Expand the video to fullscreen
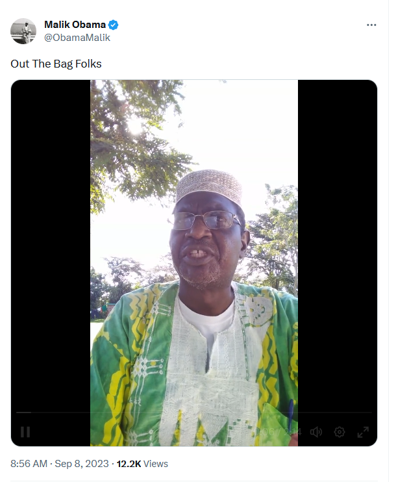The height and width of the screenshot is (482, 396). point(363,432)
